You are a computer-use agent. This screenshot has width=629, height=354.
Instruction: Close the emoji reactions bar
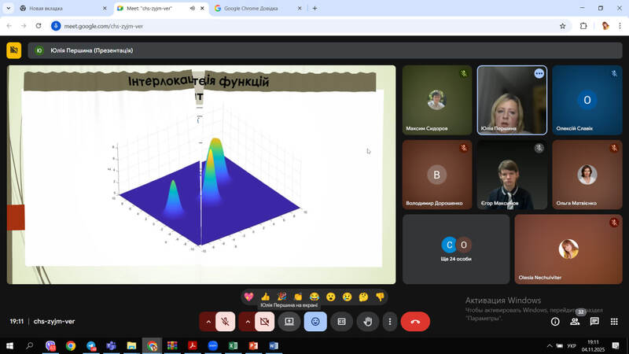[x=315, y=321]
